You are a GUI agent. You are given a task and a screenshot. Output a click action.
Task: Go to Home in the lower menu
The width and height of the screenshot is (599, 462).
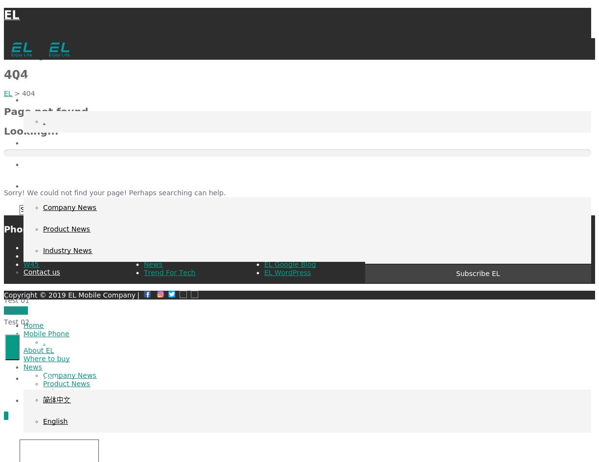coord(33,325)
